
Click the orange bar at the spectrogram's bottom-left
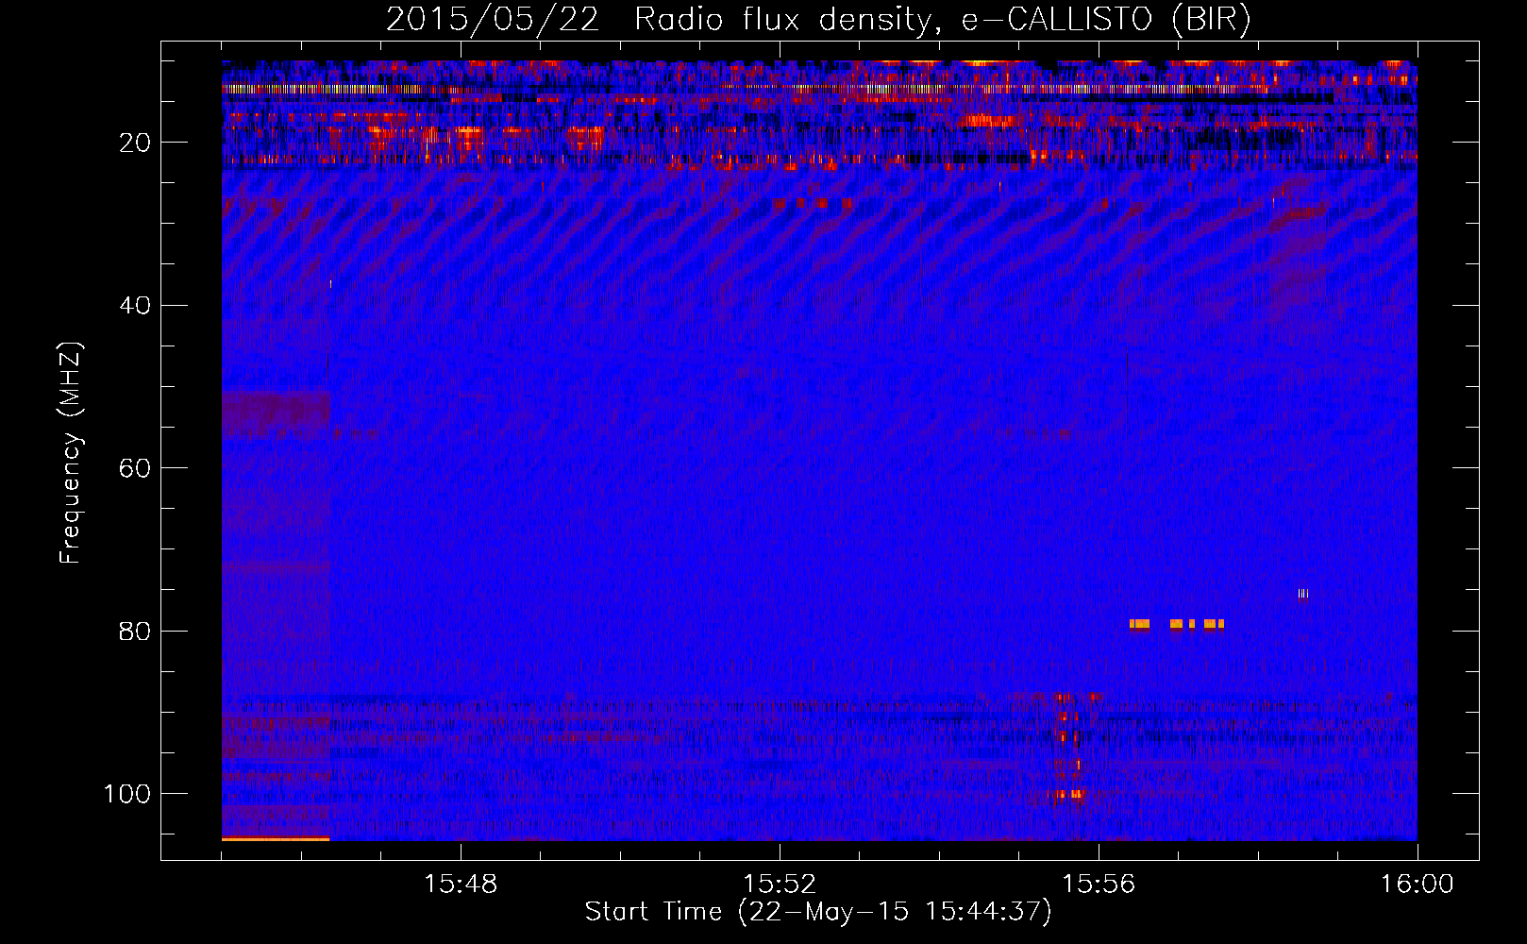pos(276,838)
